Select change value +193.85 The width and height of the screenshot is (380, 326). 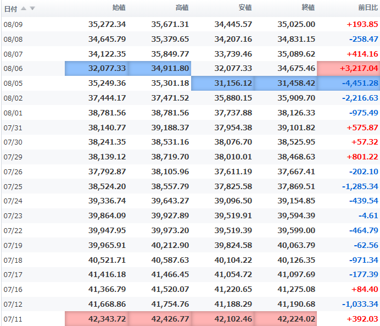coord(362,24)
